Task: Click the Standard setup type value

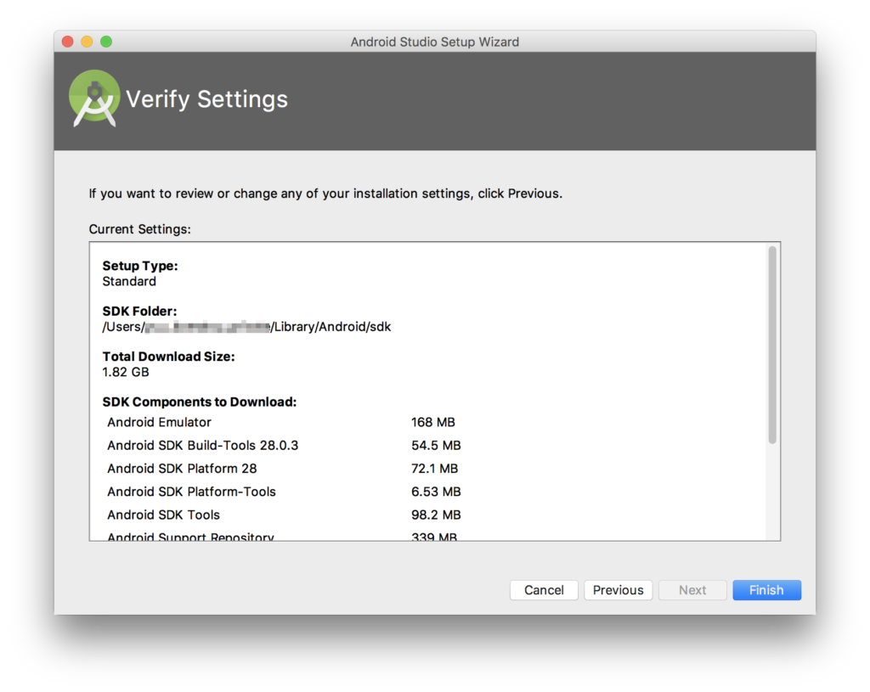Action: (129, 282)
